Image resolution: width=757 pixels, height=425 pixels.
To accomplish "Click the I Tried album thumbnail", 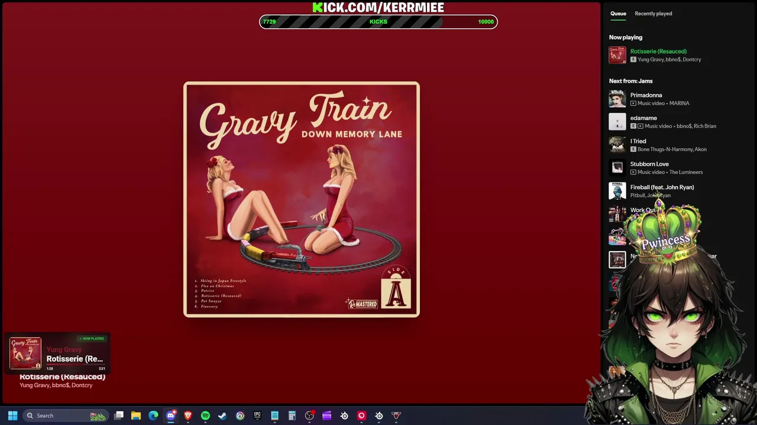I will point(617,145).
